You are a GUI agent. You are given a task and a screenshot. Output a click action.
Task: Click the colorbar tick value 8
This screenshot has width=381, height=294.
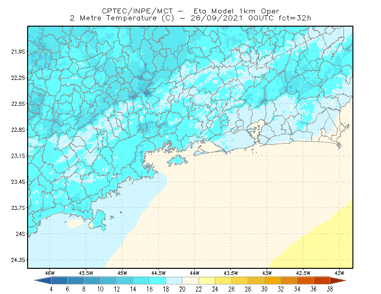pos(84,289)
